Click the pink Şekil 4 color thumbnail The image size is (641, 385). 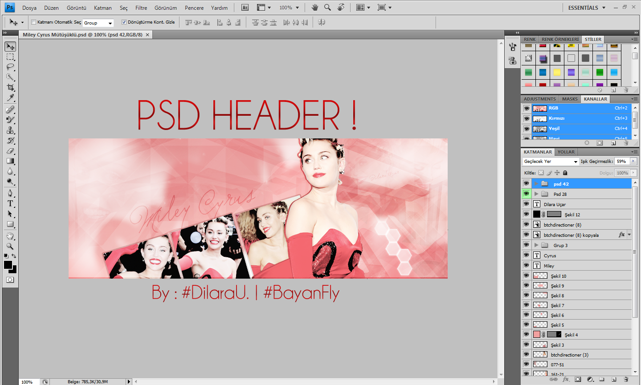pos(537,335)
